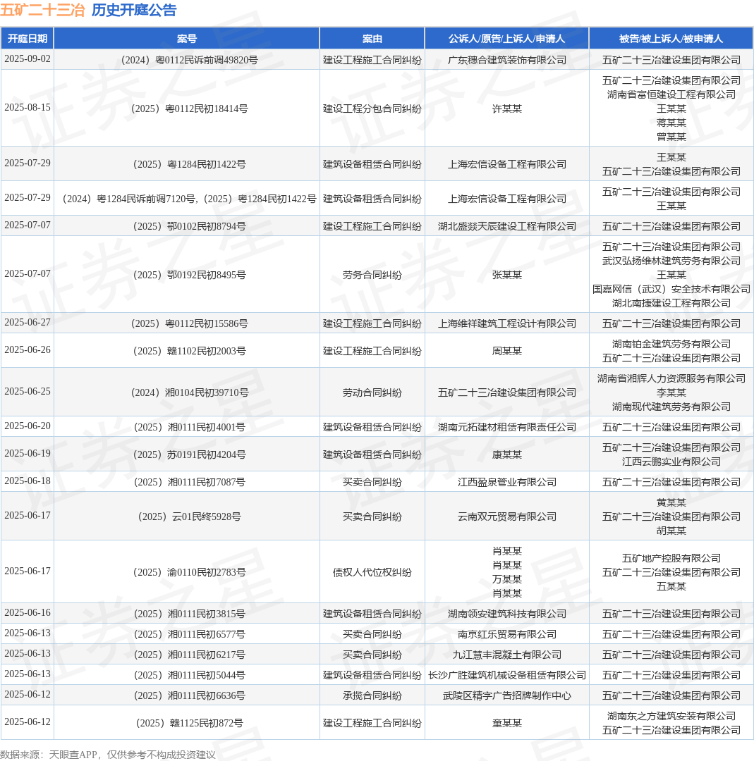Click defendant 湖南省富恒建设工程有限公司
The height and width of the screenshot is (761, 754).
tap(671, 94)
